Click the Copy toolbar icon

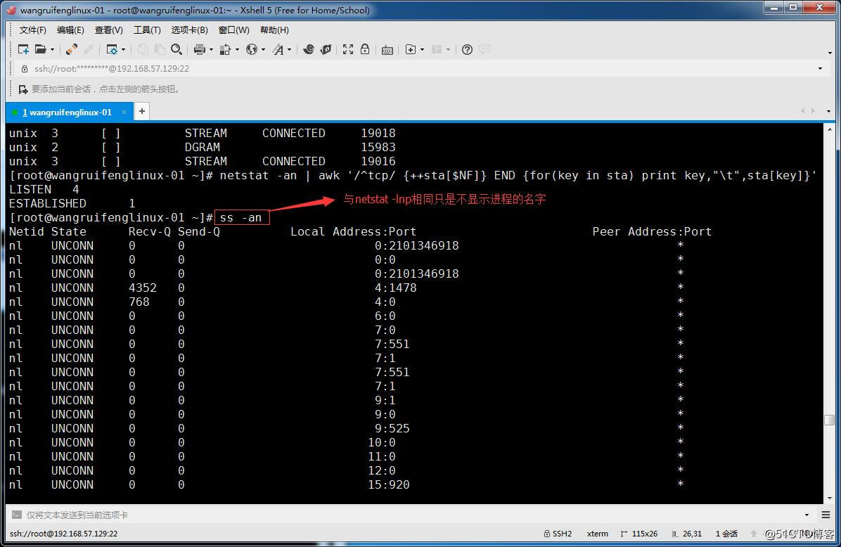coord(143,49)
